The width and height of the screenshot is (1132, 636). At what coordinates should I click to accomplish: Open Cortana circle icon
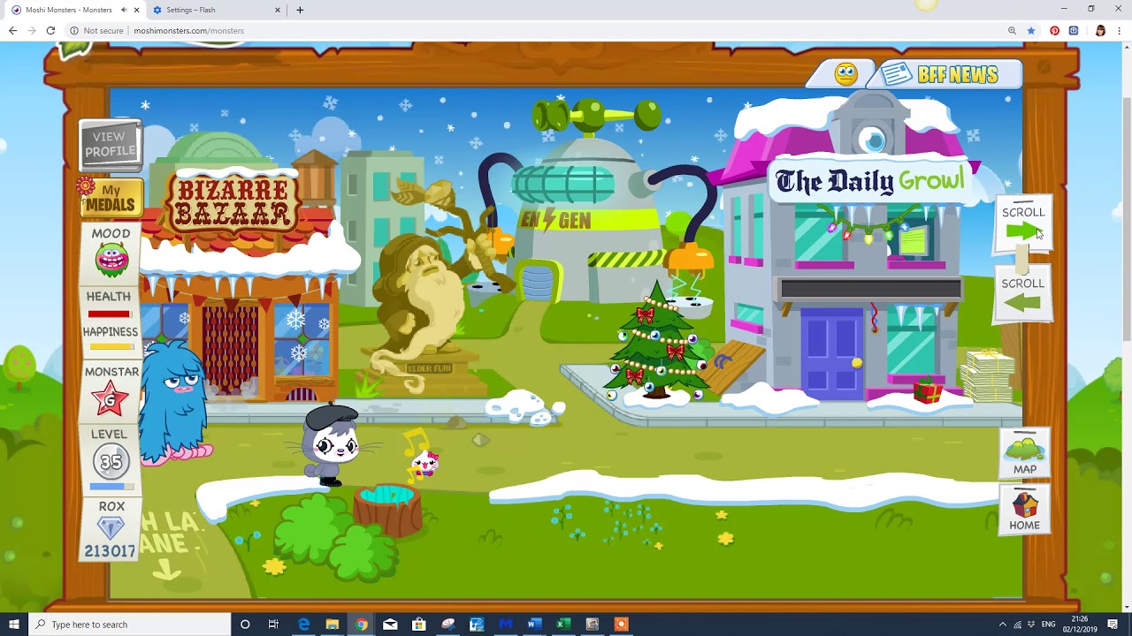[x=245, y=625]
